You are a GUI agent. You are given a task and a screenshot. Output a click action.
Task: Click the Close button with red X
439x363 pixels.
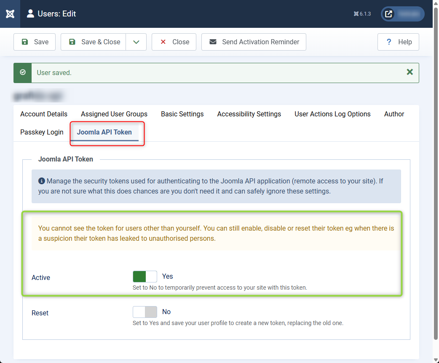pos(174,42)
